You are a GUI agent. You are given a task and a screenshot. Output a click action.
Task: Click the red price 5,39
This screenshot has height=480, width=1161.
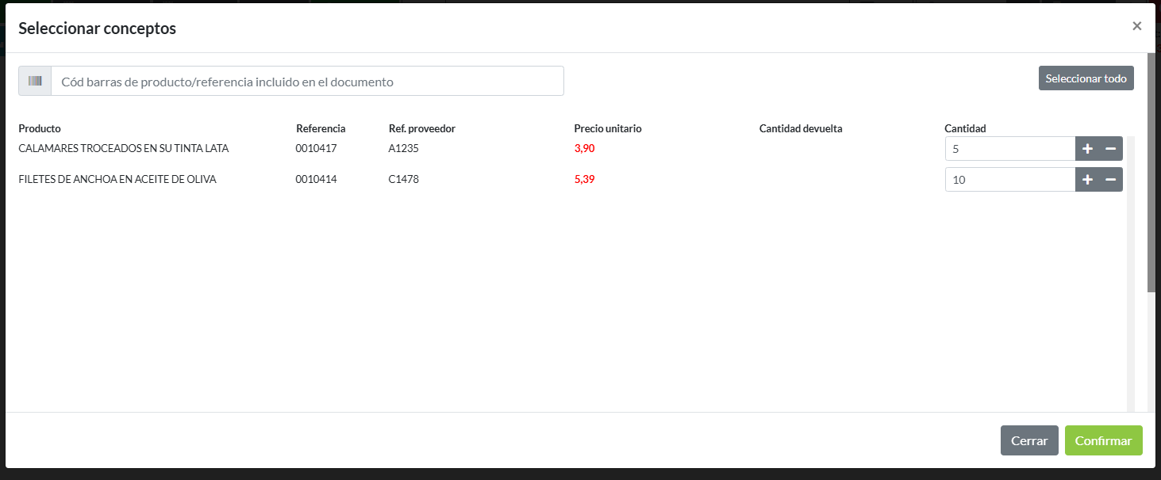tap(584, 180)
